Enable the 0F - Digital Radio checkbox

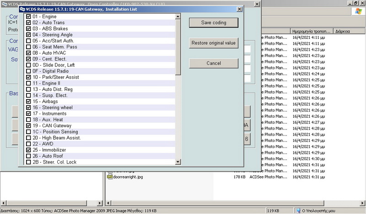pyautogui.click(x=28, y=71)
